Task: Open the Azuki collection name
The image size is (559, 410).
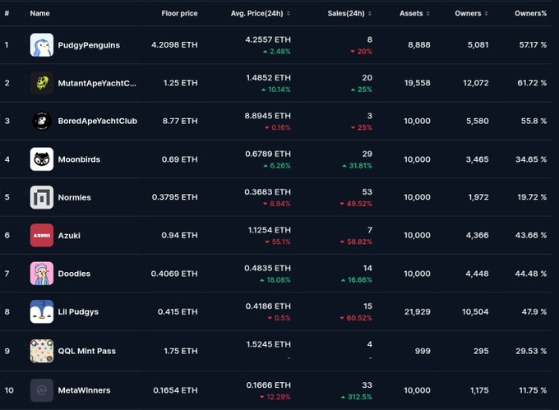Action: 69,236
